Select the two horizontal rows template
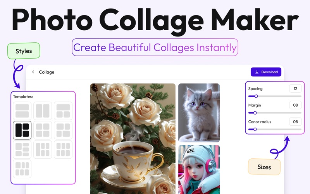The image size is (310, 194). coord(22,111)
